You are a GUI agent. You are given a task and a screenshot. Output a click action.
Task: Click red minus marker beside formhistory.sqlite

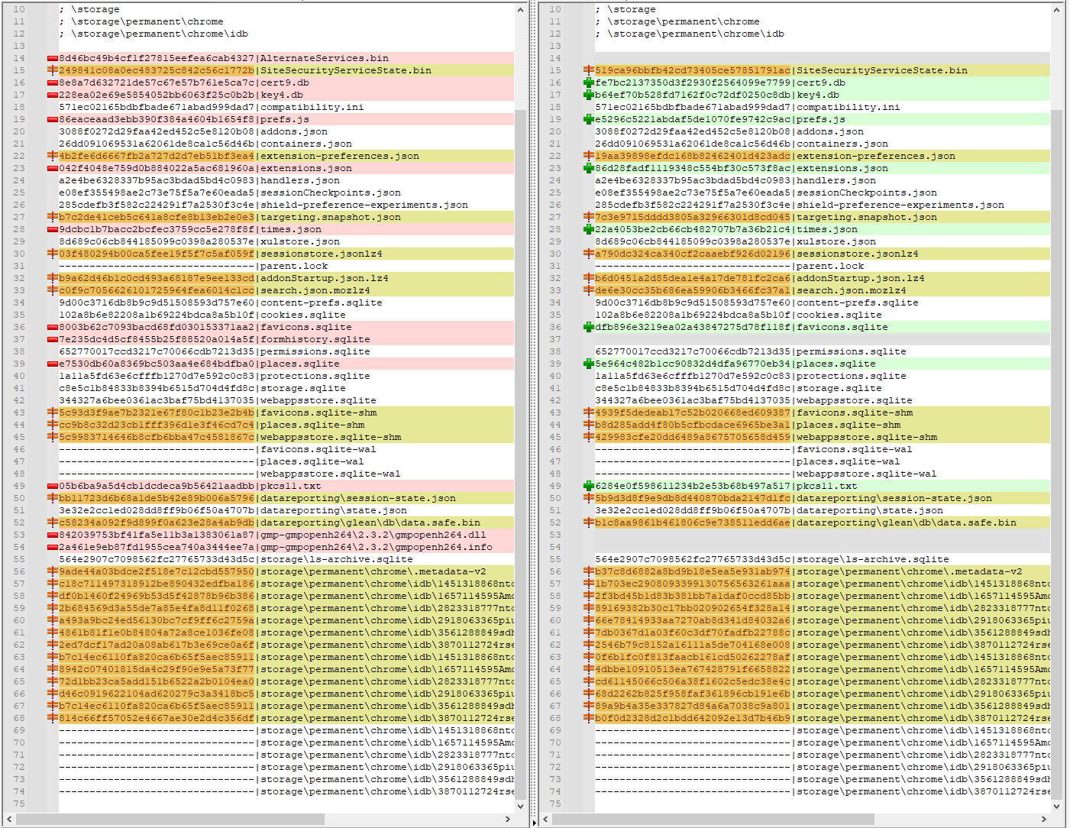(53, 339)
